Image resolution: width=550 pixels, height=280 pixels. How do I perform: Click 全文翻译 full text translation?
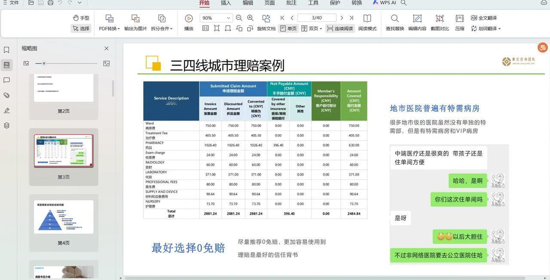pos(484,18)
